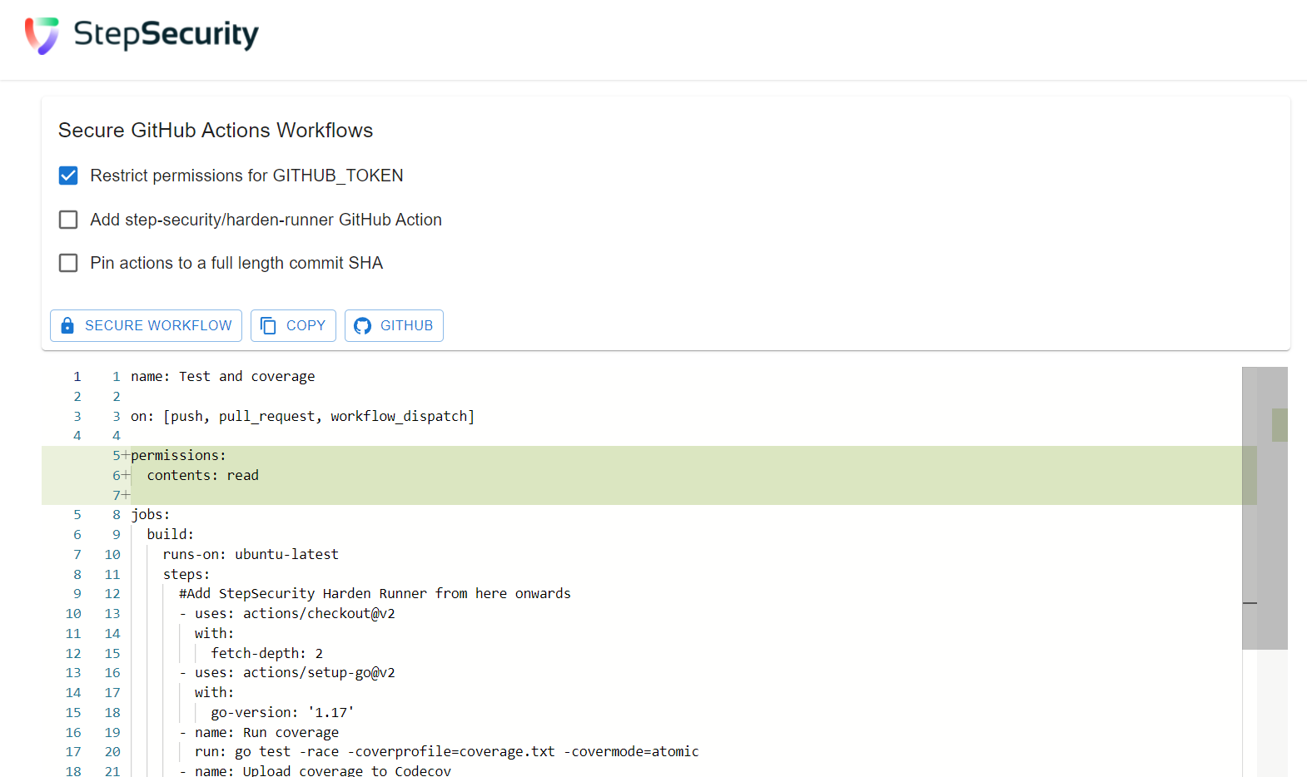This screenshot has height=777, width=1307.
Task: Click the Secure GitHub Actions Workflows heading
Action: tap(216, 131)
